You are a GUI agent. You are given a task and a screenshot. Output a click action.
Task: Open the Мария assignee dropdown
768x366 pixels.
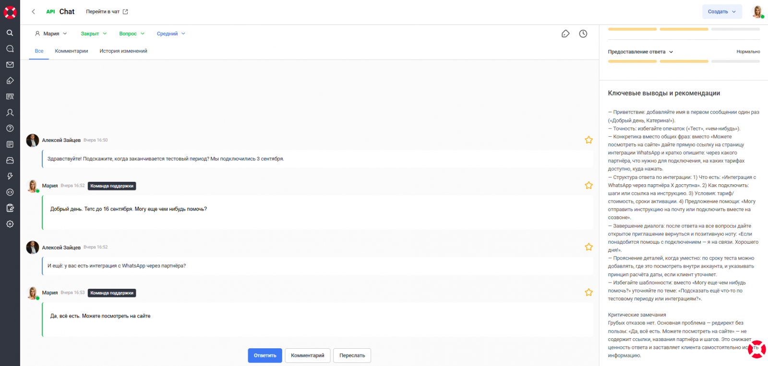[x=51, y=34]
